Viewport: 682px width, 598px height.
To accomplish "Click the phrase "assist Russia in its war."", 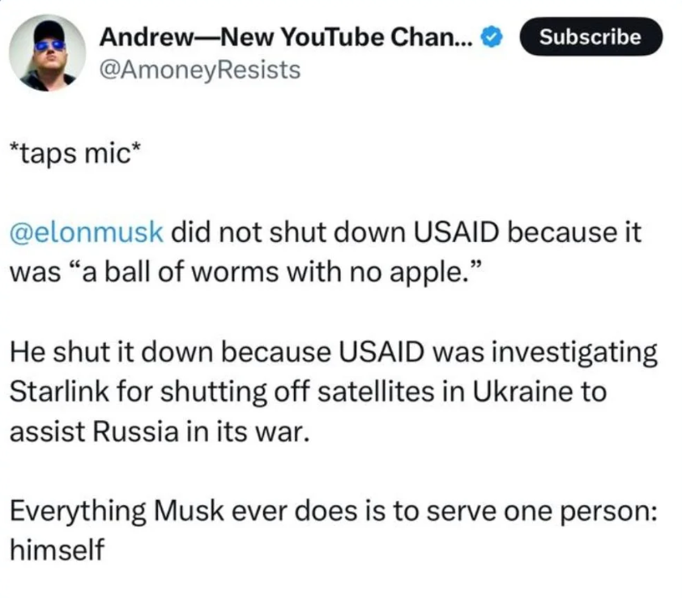I will (160, 432).
